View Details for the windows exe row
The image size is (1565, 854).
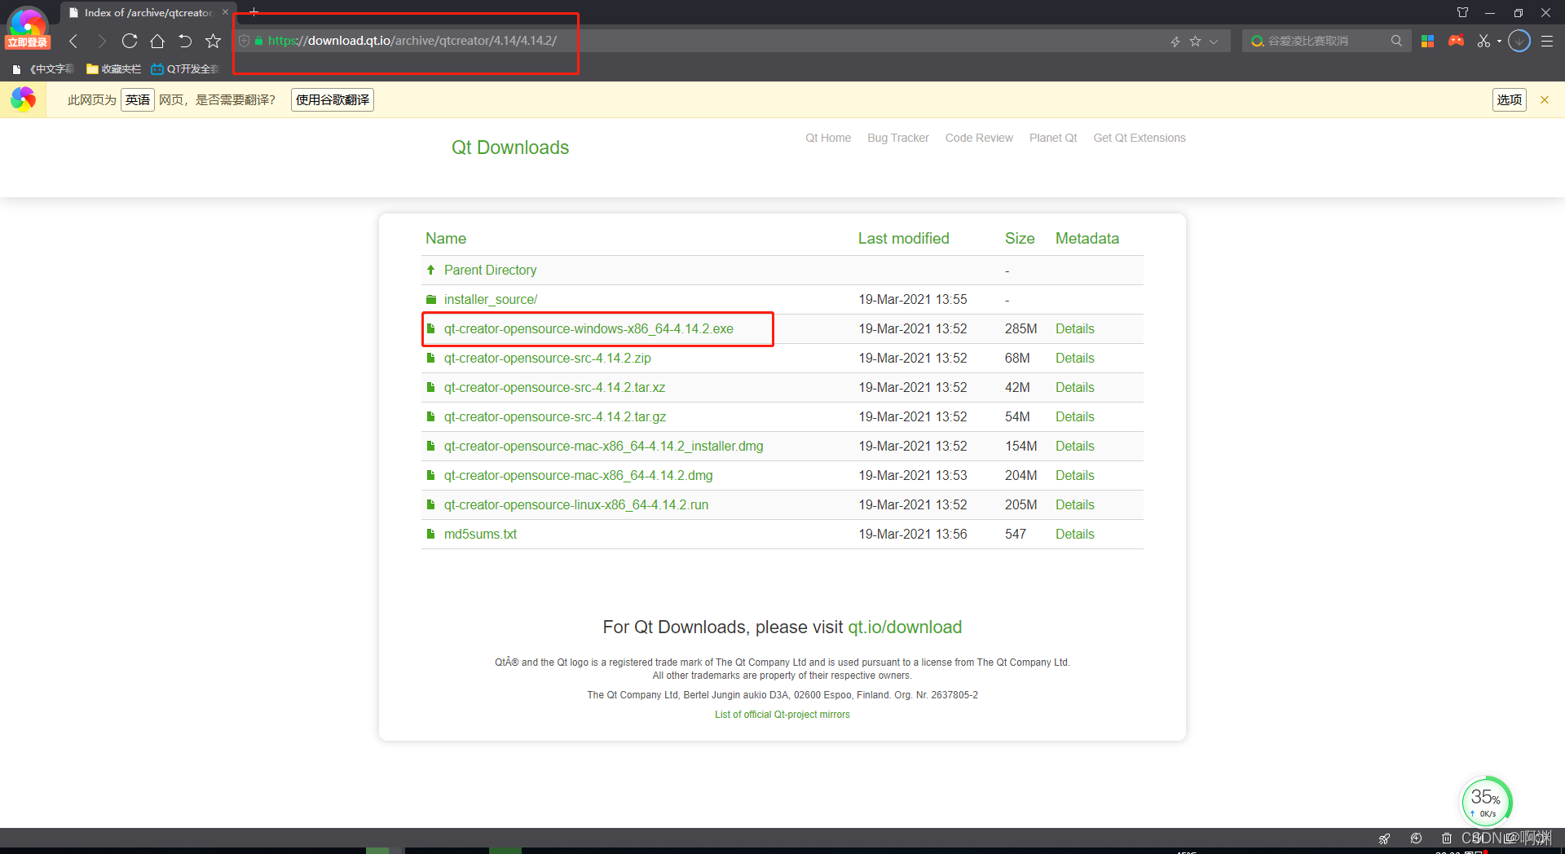1075,329
